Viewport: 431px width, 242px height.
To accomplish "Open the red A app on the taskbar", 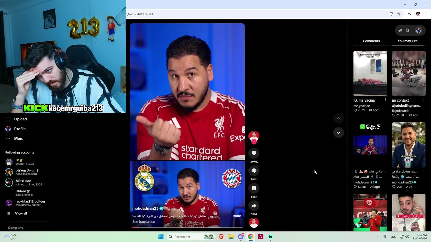I will [260, 237].
